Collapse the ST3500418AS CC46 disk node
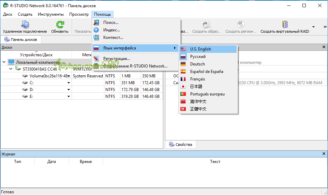This screenshot has width=328, height=195. (x=11, y=69)
